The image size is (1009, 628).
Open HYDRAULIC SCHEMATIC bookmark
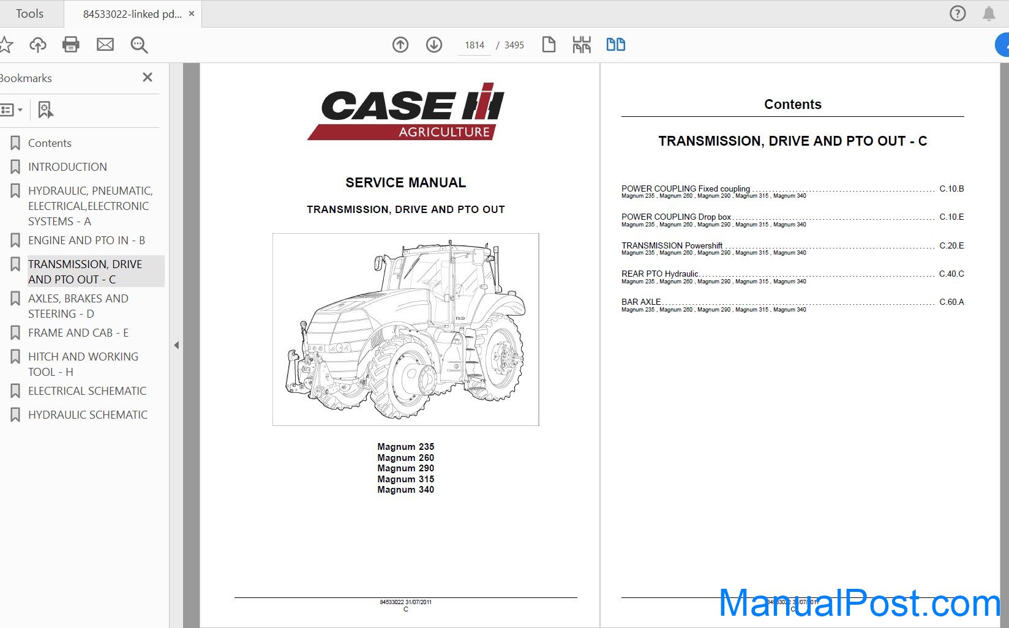88,415
